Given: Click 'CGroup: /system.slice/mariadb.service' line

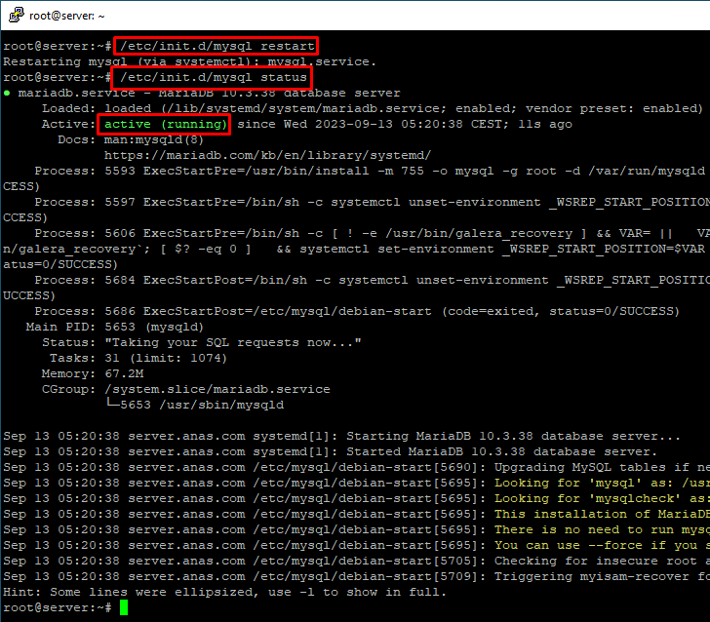Looking at the screenshot, I should pyautogui.click(x=186, y=389).
